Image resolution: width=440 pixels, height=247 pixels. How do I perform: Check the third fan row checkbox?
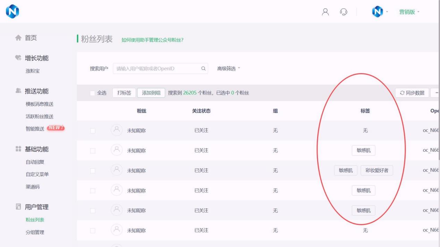(92, 170)
